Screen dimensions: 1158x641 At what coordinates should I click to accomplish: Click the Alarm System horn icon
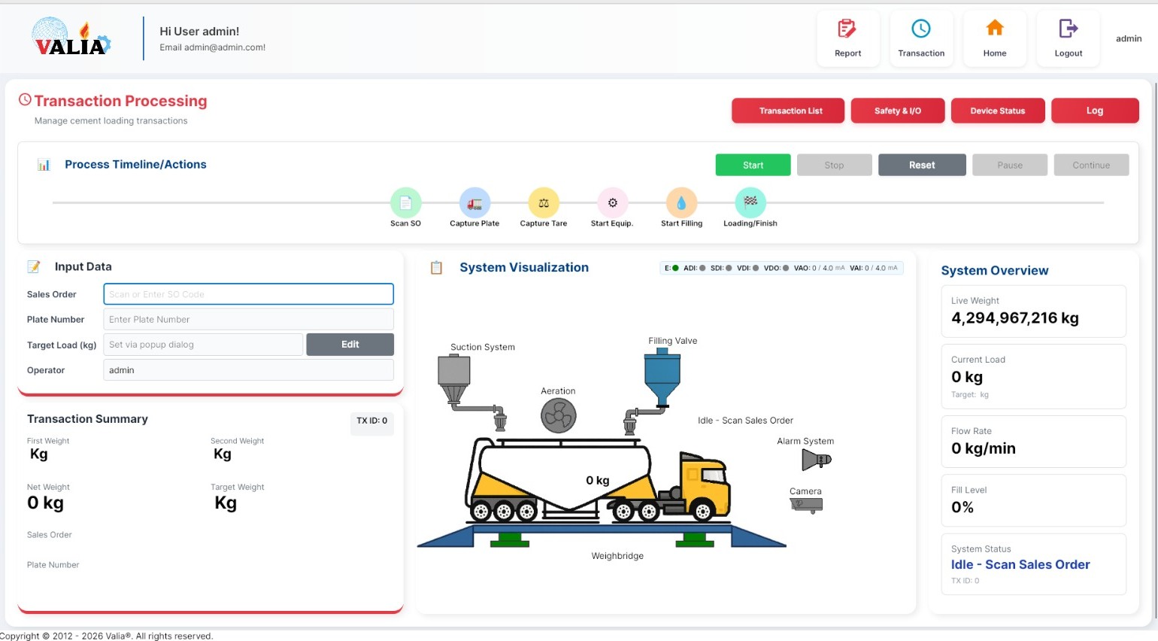point(817,460)
